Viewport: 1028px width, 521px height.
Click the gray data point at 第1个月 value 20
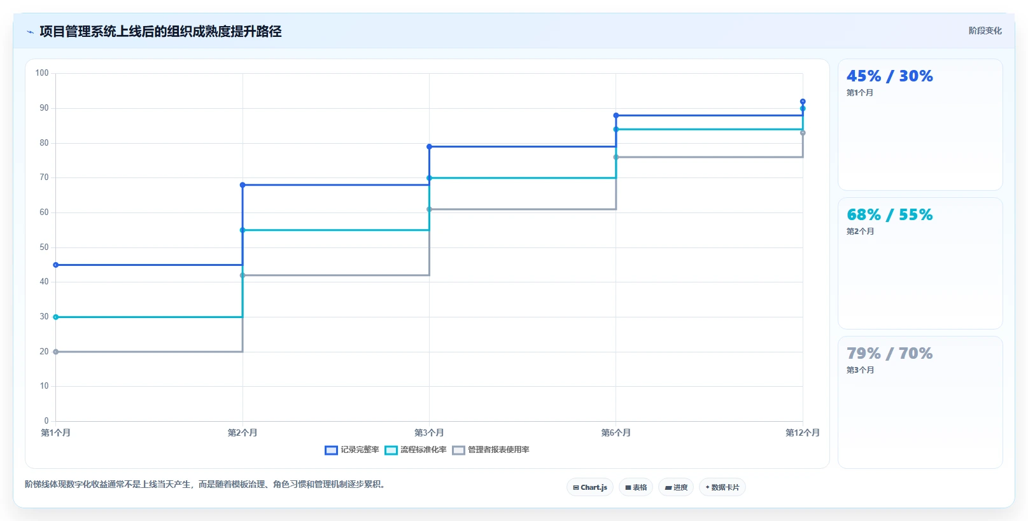tap(56, 352)
